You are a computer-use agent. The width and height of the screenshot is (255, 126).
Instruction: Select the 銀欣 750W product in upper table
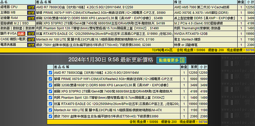click(x=93, y=45)
